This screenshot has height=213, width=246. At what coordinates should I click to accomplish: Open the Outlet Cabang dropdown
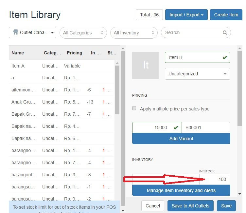click(x=33, y=33)
